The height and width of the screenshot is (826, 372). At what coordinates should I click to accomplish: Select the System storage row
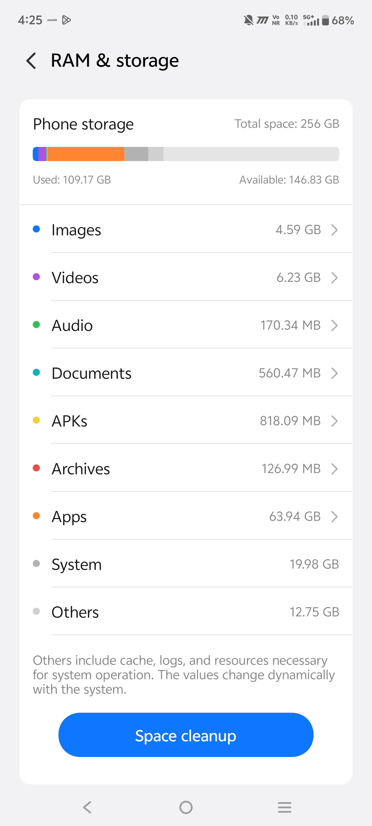coord(185,564)
